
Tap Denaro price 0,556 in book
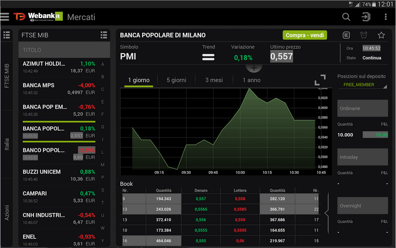[x=201, y=220]
